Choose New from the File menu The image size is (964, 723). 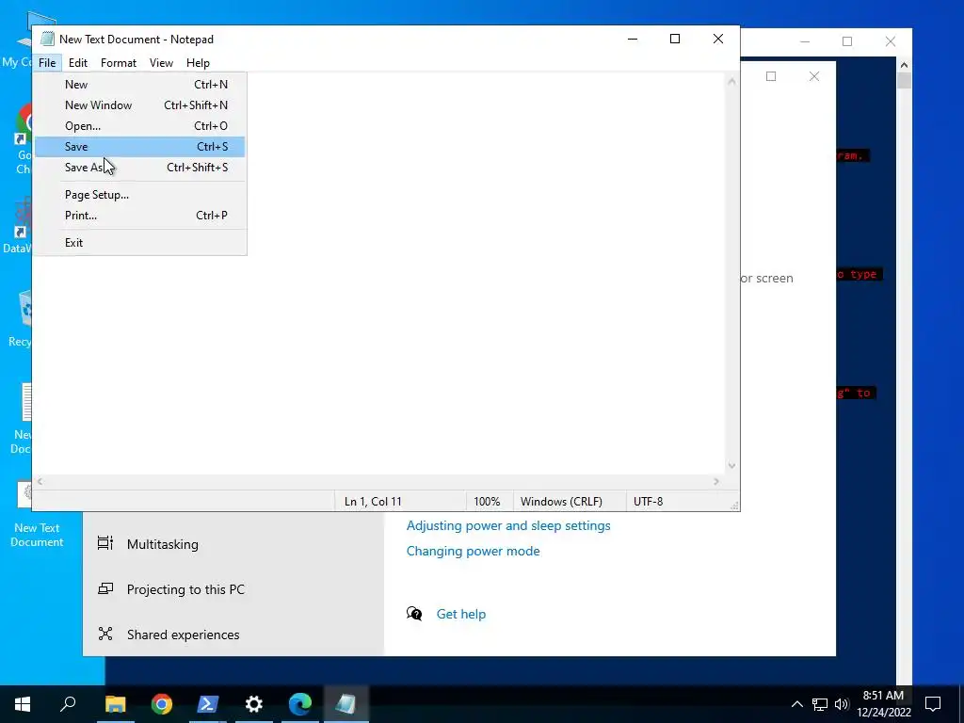(139, 84)
